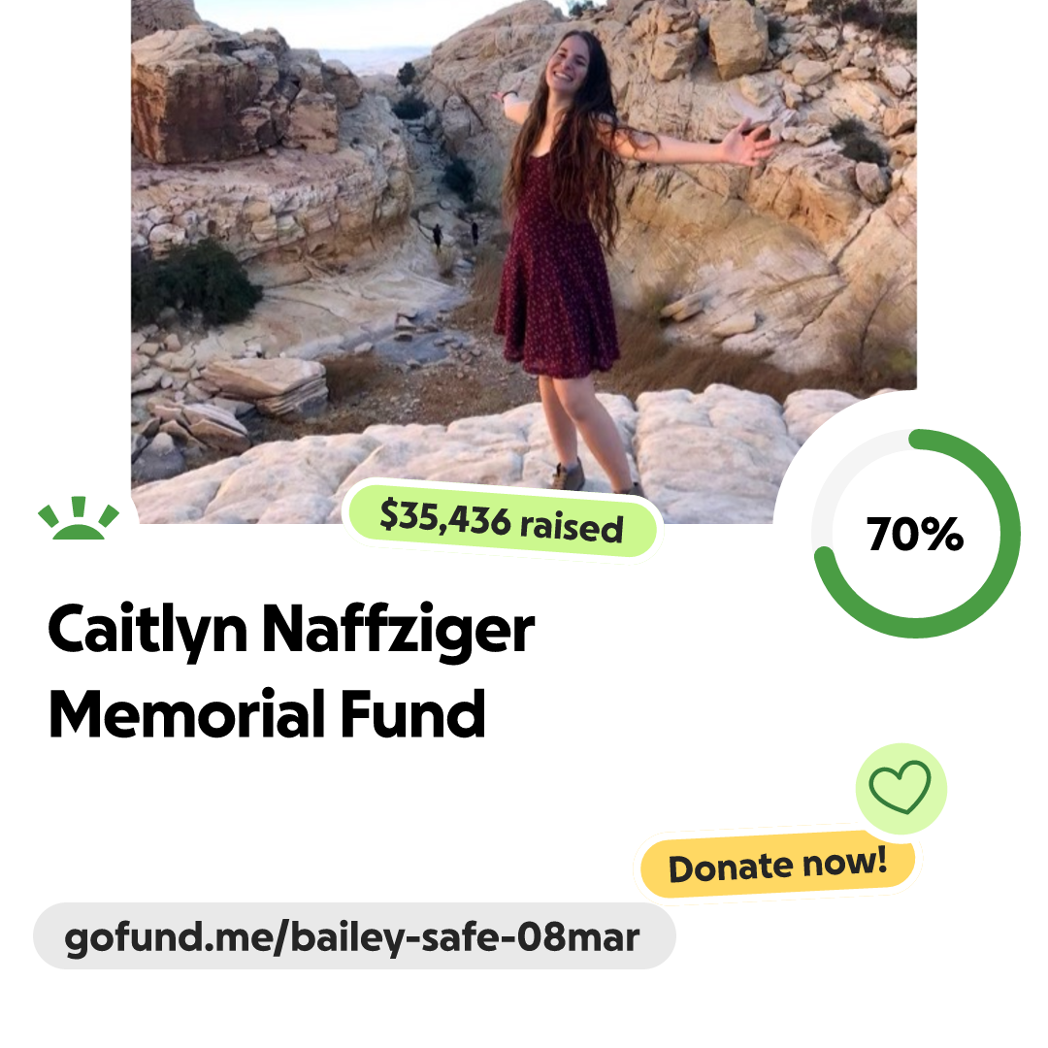Open the gofund.me/bailey-safe-08mar link
Screen dimensions: 1048x1048
pyautogui.click(x=354, y=936)
